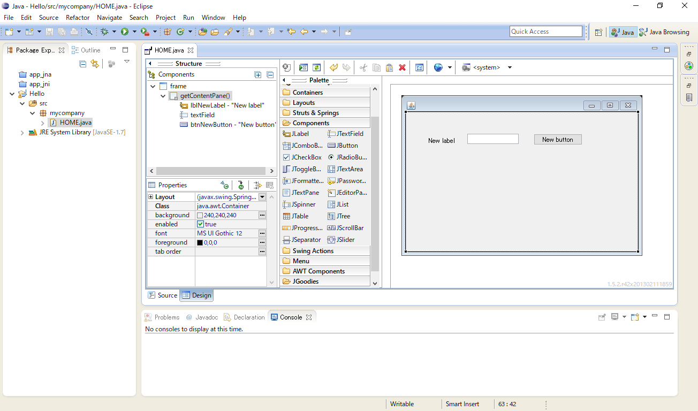Image resolution: width=698 pixels, height=411 pixels.
Task: Click the globe locale icon in the Design toolbar
Action: click(x=437, y=67)
